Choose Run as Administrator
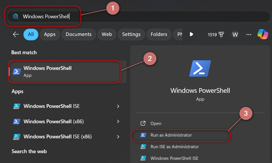The image size is (272, 163). point(171,135)
